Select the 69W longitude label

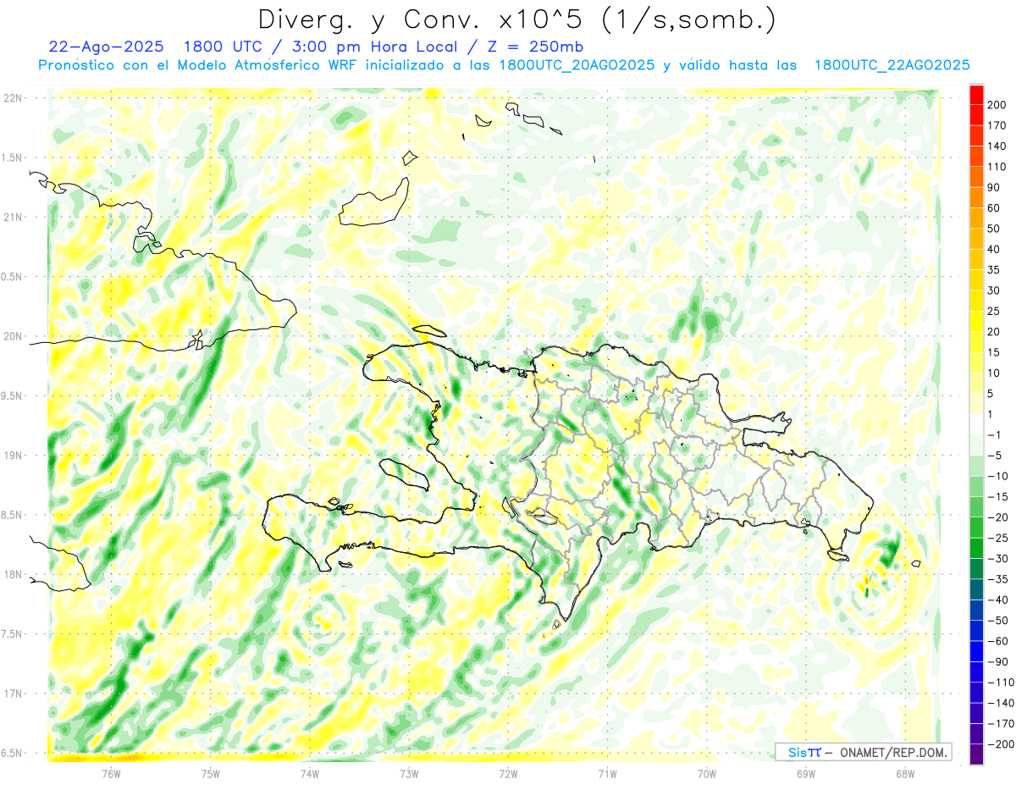point(806,773)
